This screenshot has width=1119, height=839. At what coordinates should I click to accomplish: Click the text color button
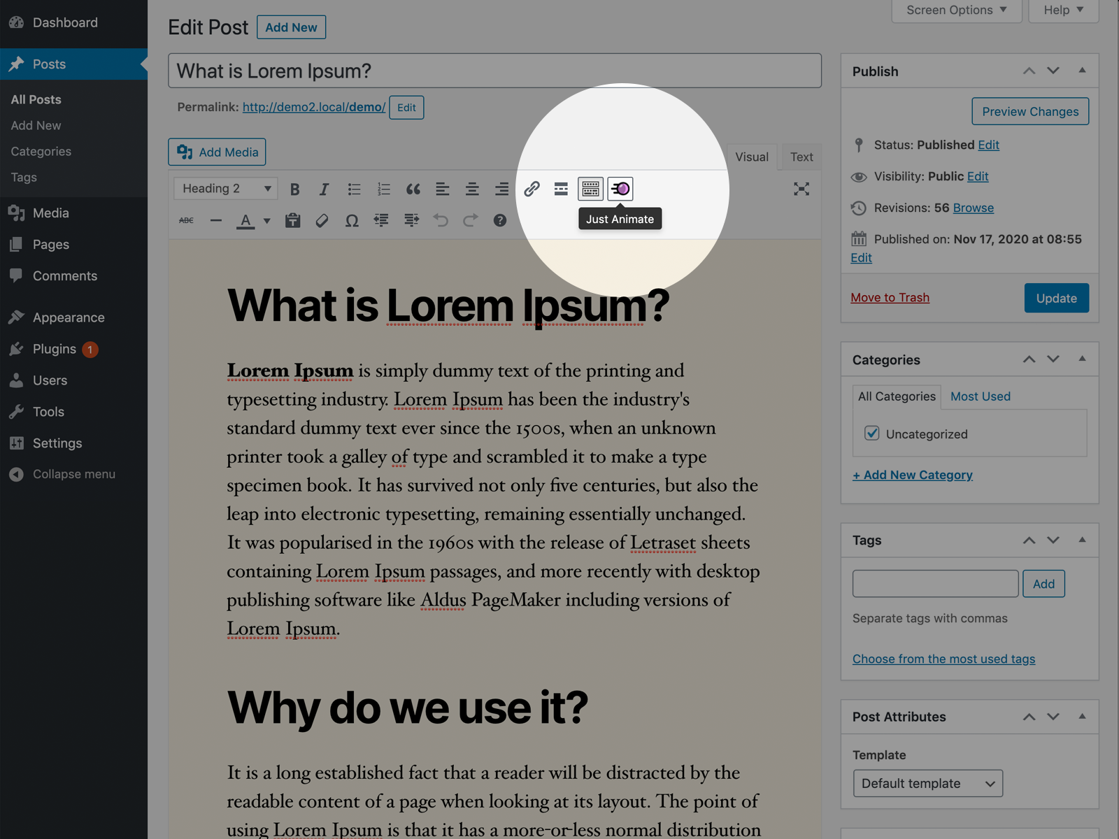coord(245,220)
